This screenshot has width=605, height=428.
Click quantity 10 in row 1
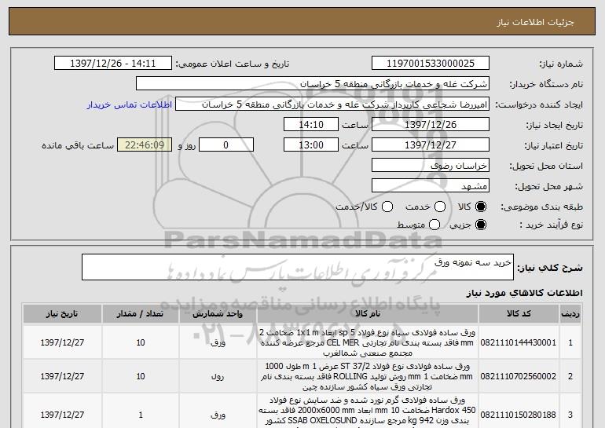141,342
